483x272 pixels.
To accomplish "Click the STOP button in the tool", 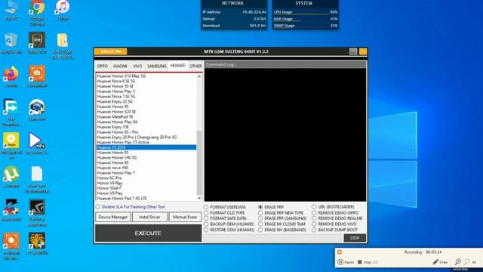I will point(355,238).
